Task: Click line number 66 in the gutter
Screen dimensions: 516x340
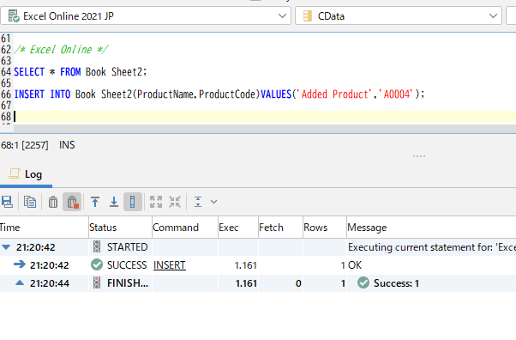Action: [x=6, y=94]
